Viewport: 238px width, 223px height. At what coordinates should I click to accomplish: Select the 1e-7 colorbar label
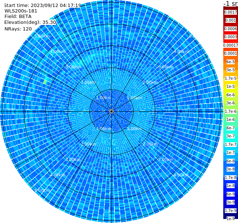[x=231, y=152]
